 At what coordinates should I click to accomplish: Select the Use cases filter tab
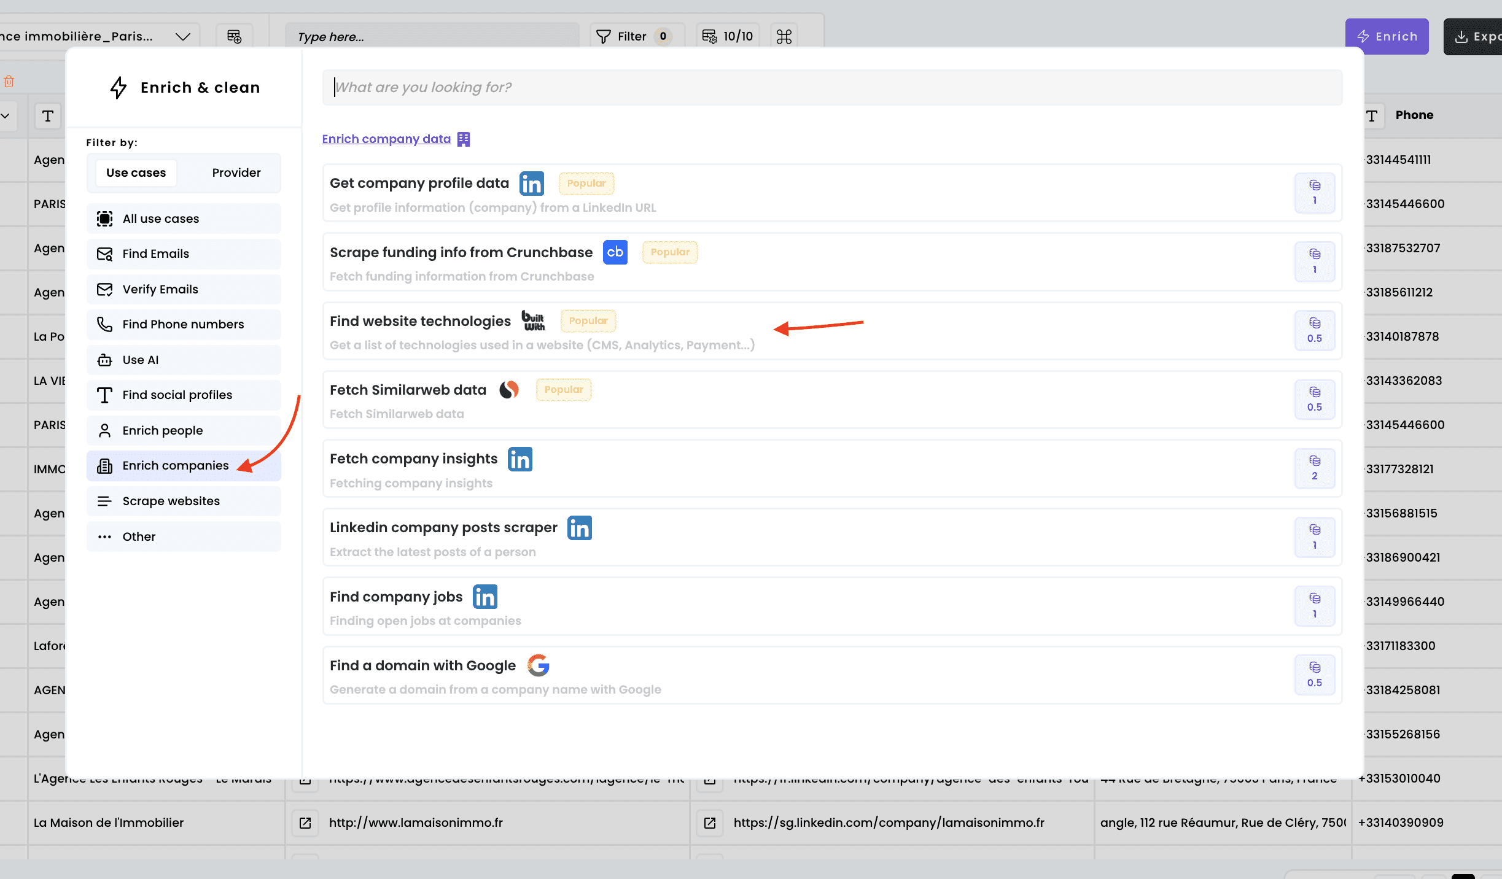136,172
